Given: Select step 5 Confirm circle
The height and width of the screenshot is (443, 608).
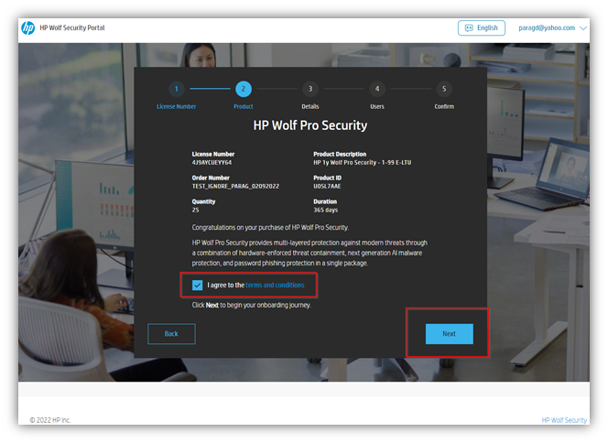Looking at the screenshot, I should point(444,89).
